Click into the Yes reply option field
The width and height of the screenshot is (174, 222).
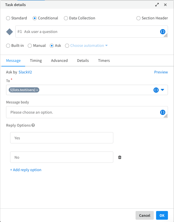tap(62, 138)
